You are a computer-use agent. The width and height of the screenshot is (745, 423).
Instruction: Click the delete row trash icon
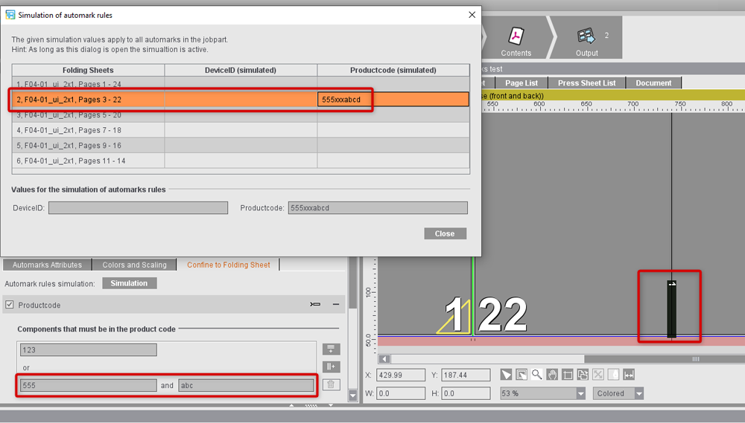pos(332,384)
